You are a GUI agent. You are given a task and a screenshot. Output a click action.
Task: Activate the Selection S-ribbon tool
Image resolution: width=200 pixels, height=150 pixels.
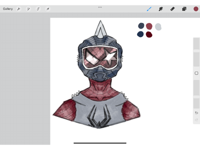tap(38, 9)
